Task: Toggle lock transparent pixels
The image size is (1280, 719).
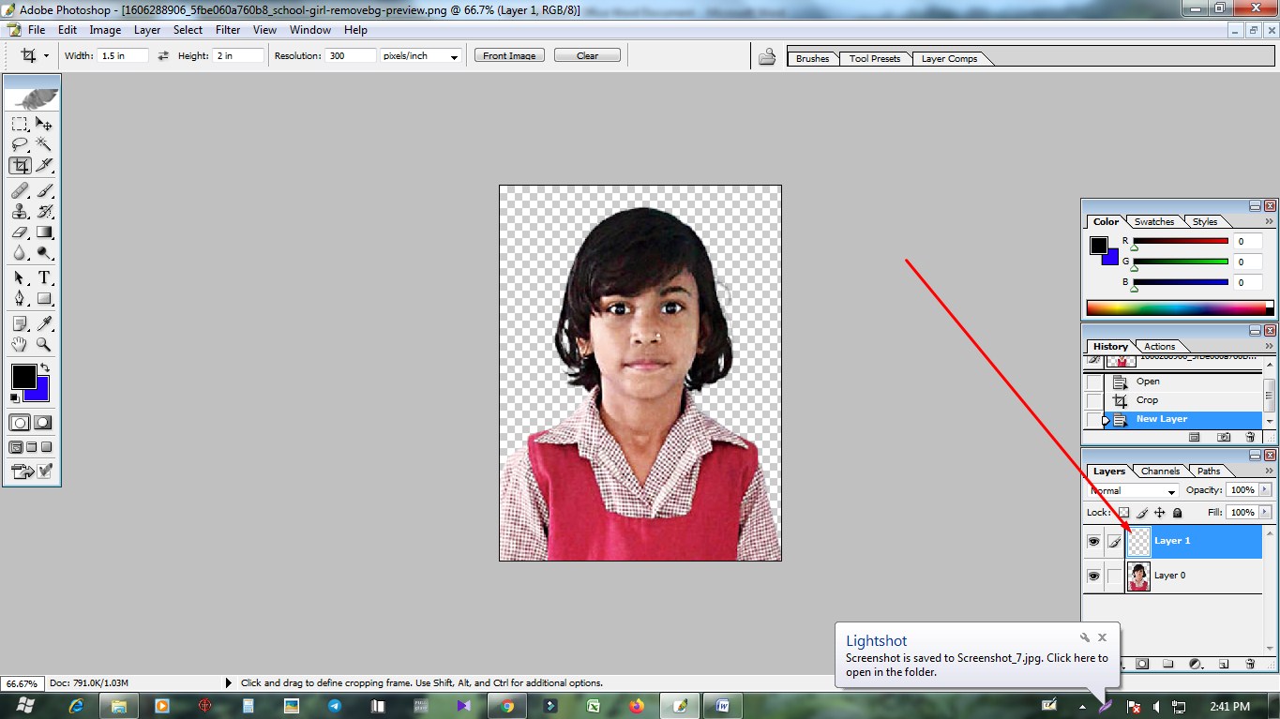Action: click(1123, 513)
